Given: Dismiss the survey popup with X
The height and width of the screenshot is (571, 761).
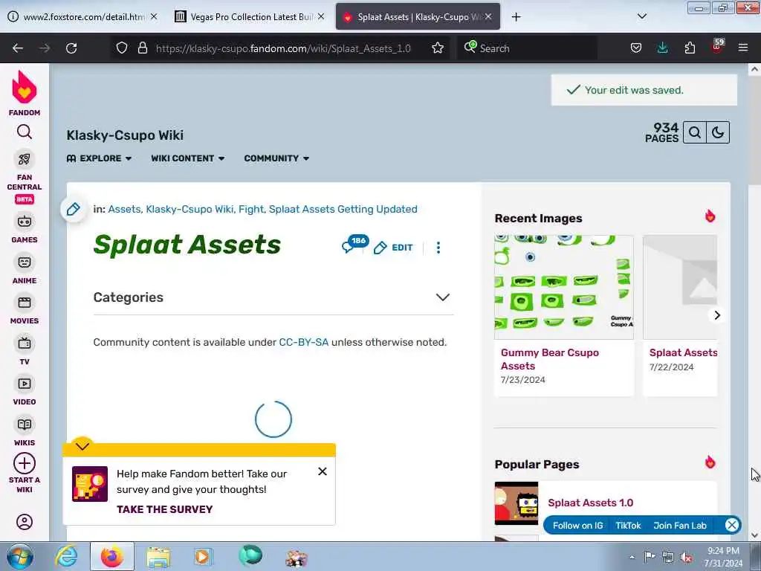Looking at the screenshot, I should point(323,471).
